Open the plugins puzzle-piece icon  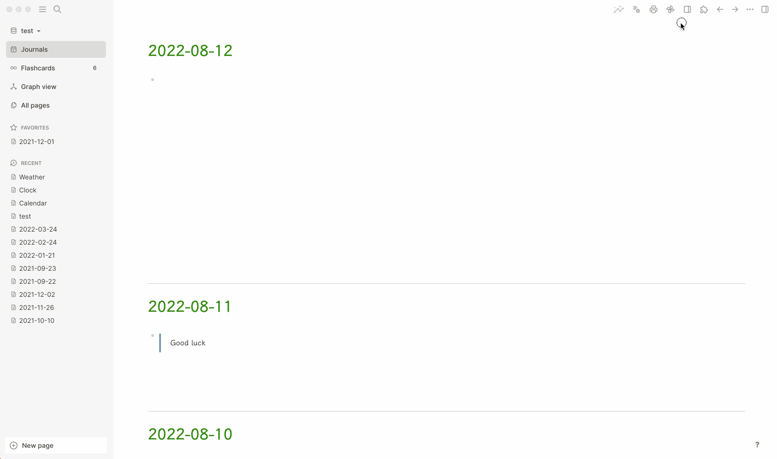(704, 9)
